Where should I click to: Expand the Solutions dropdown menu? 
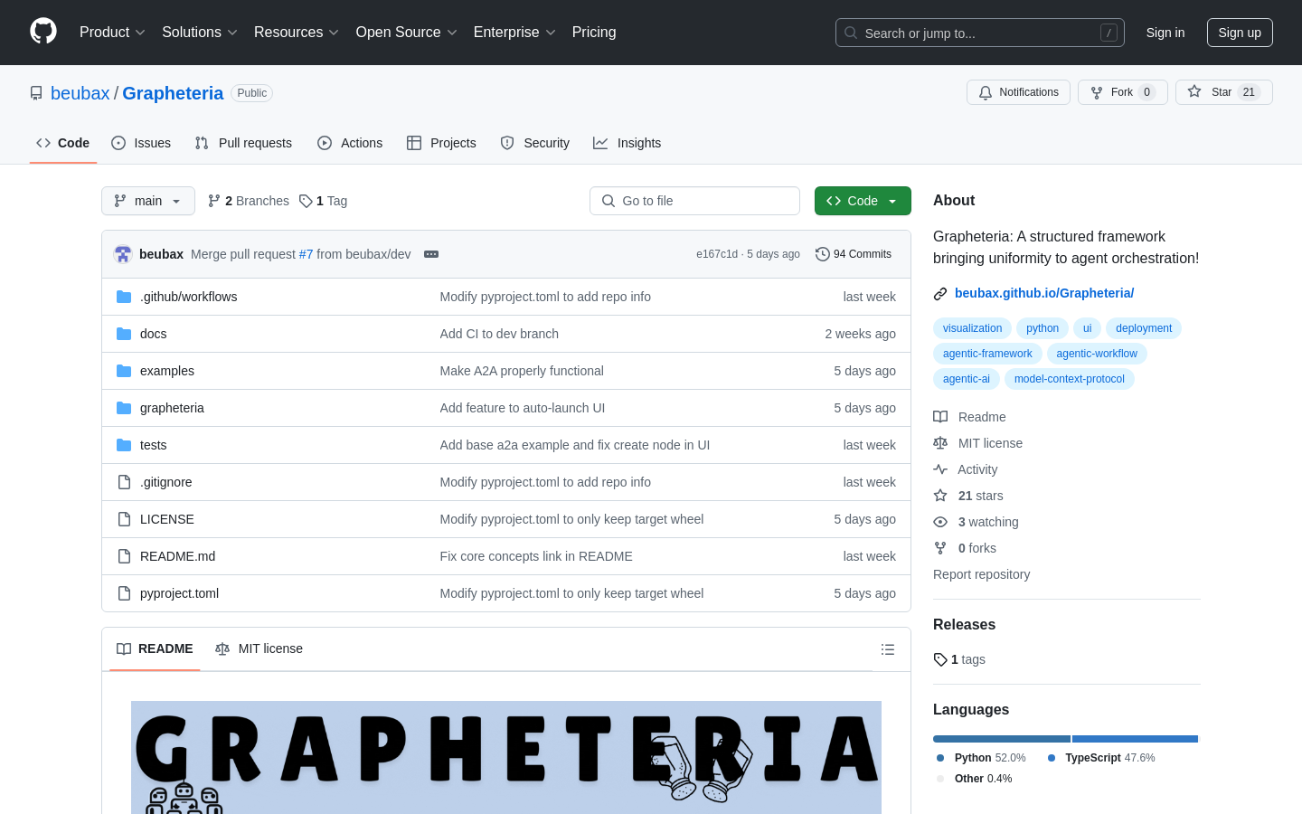pyautogui.click(x=200, y=33)
